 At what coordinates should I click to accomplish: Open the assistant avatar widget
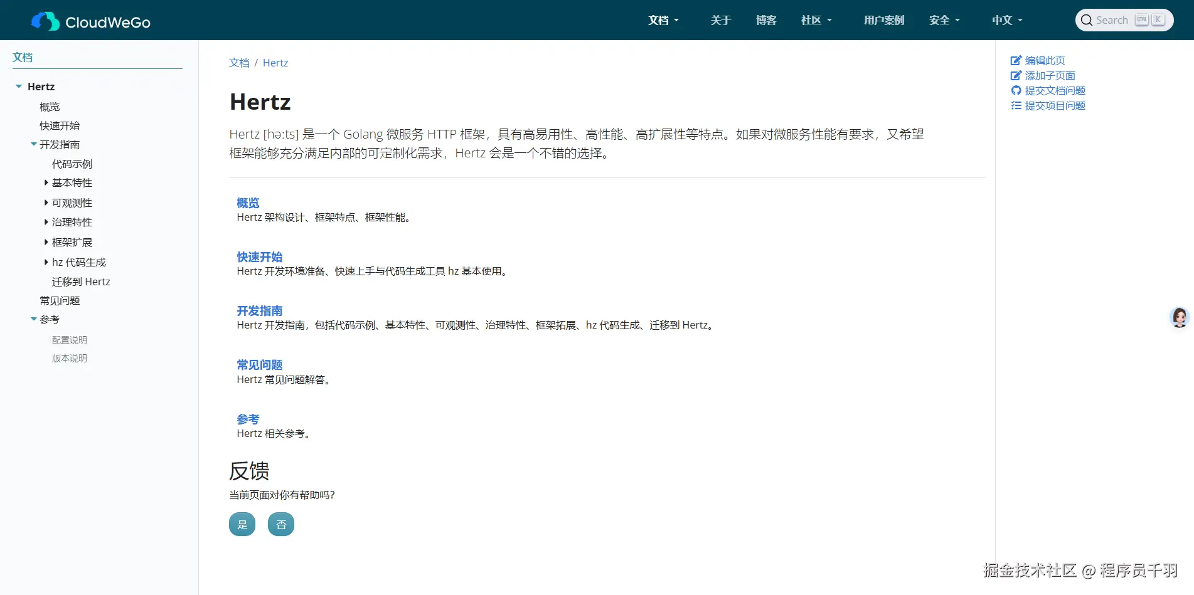[1180, 317]
